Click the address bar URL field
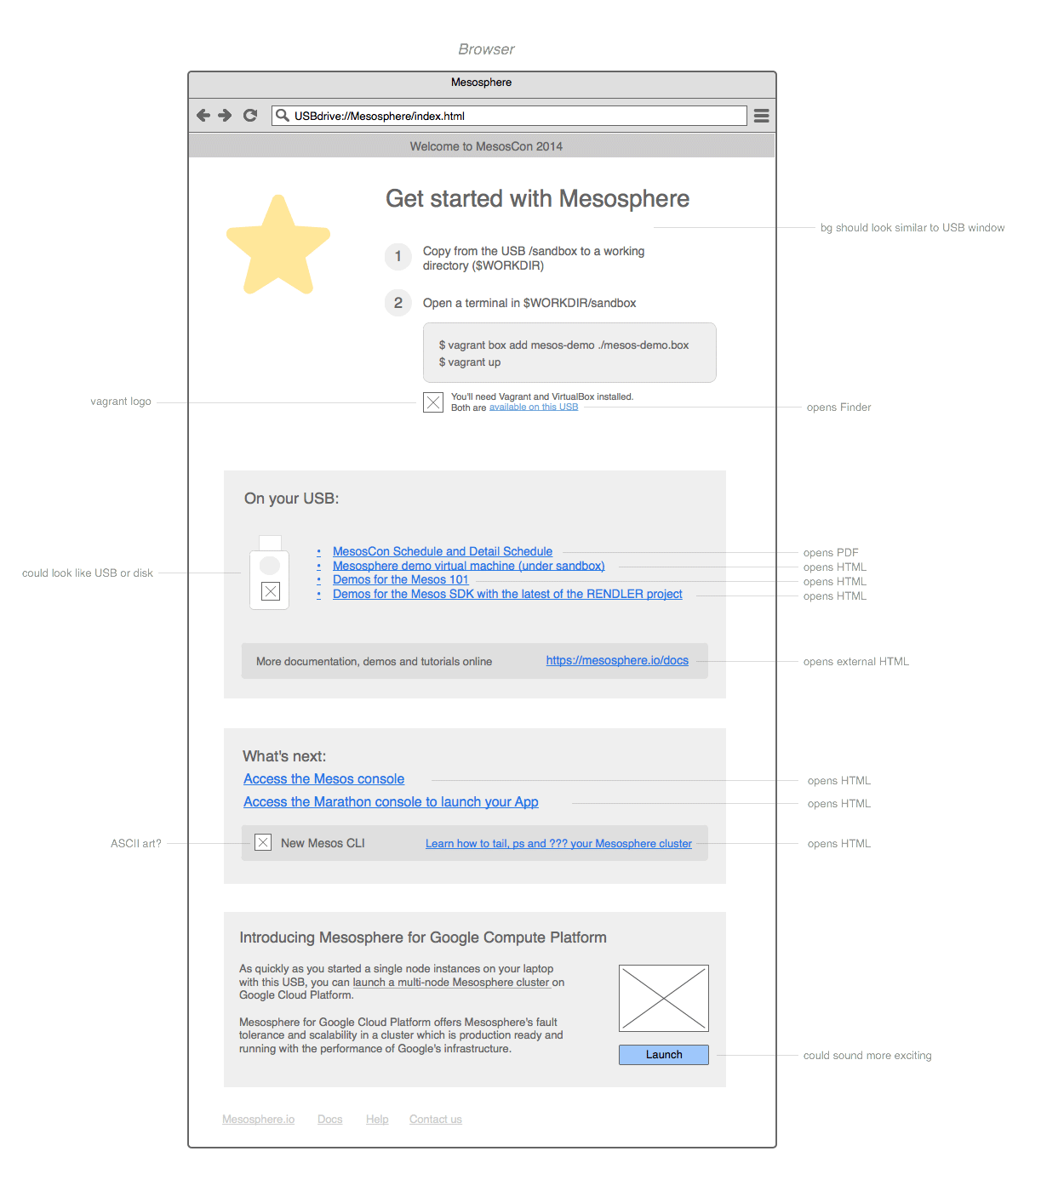1041x1191 pixels. tap(509, 116)
